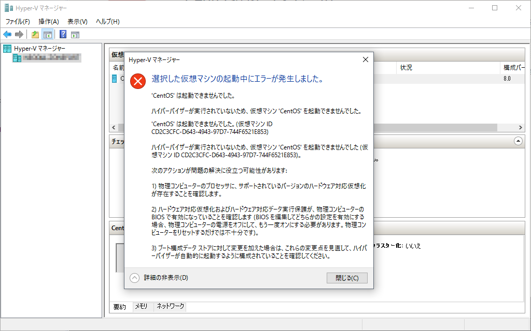The image size is (531, 331).
Task: Minimize the Hyper-V Manager window
Action: tap(471, 8)
